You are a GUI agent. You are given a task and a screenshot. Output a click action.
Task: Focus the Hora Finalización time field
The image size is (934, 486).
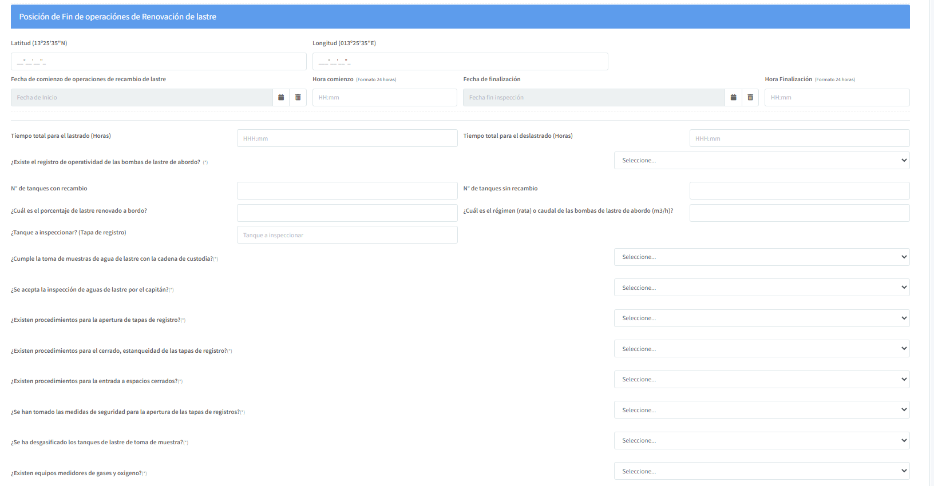click(x=837, y=98)
